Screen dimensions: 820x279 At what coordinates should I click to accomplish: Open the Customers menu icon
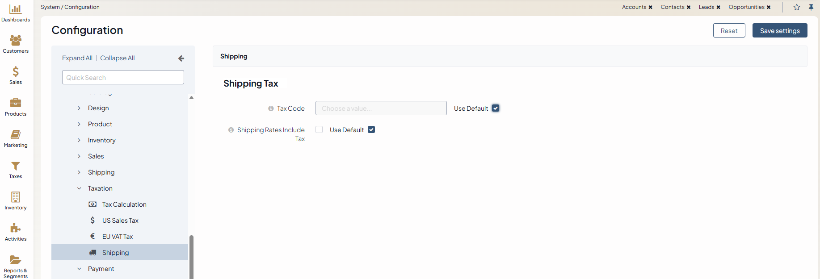point(16,40)
